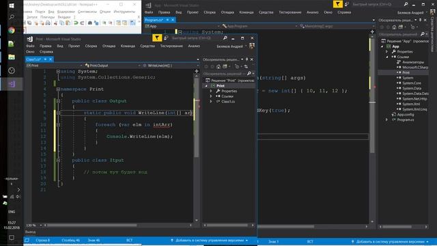Viewport: 437px width, 246px height.
Task: Open the Отладка menu in Print window
Action: click(x=109, y=46)
